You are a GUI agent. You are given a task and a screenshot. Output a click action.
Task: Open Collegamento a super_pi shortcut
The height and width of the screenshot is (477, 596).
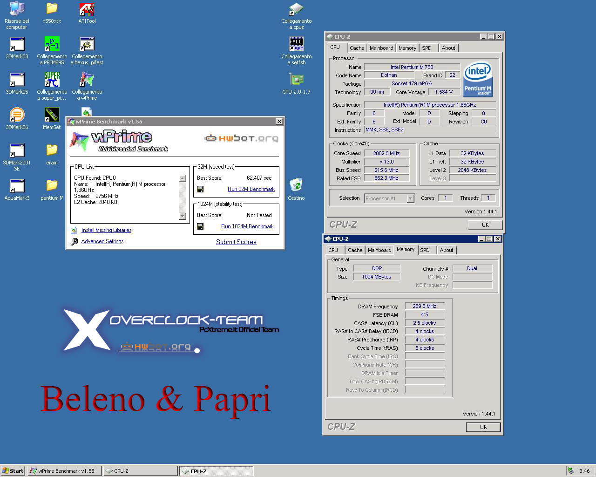coord(52,87)
